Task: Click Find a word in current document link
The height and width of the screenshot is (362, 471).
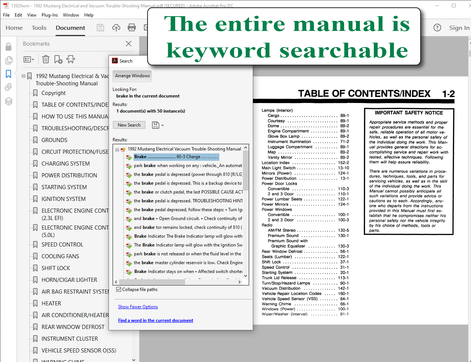Action: click(156, 320)
